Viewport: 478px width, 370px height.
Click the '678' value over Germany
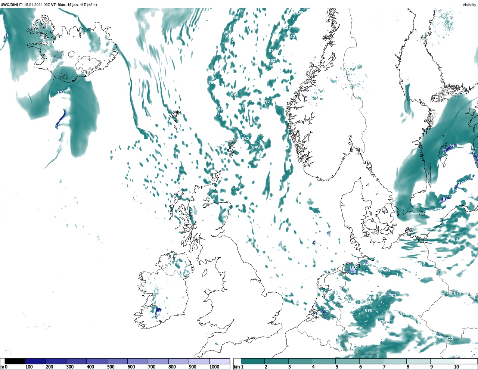point(369,310)
